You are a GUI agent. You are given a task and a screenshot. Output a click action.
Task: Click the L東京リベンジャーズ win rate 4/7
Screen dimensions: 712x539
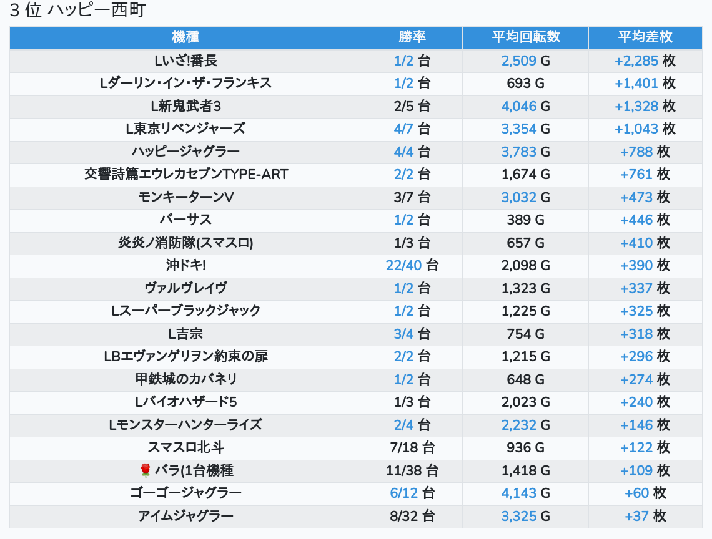(404, 129)
